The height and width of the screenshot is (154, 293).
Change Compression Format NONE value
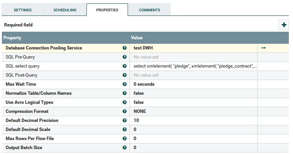point(193,111)
